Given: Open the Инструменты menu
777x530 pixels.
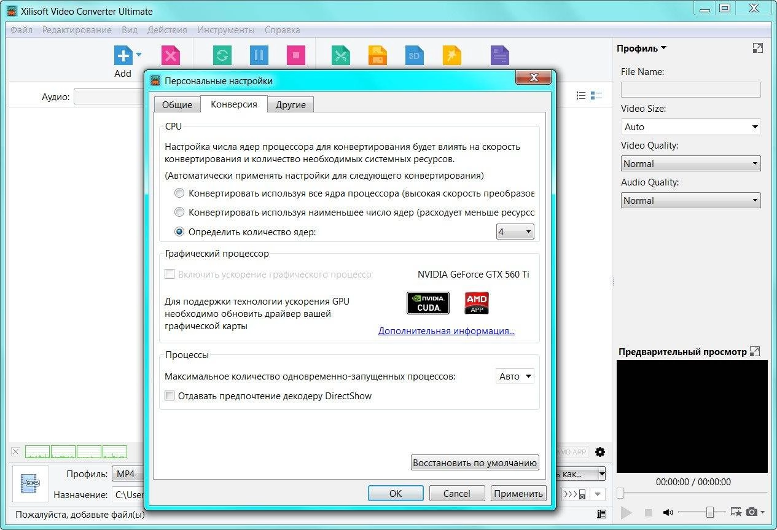Looking at the screenshot, I should 225,29.
